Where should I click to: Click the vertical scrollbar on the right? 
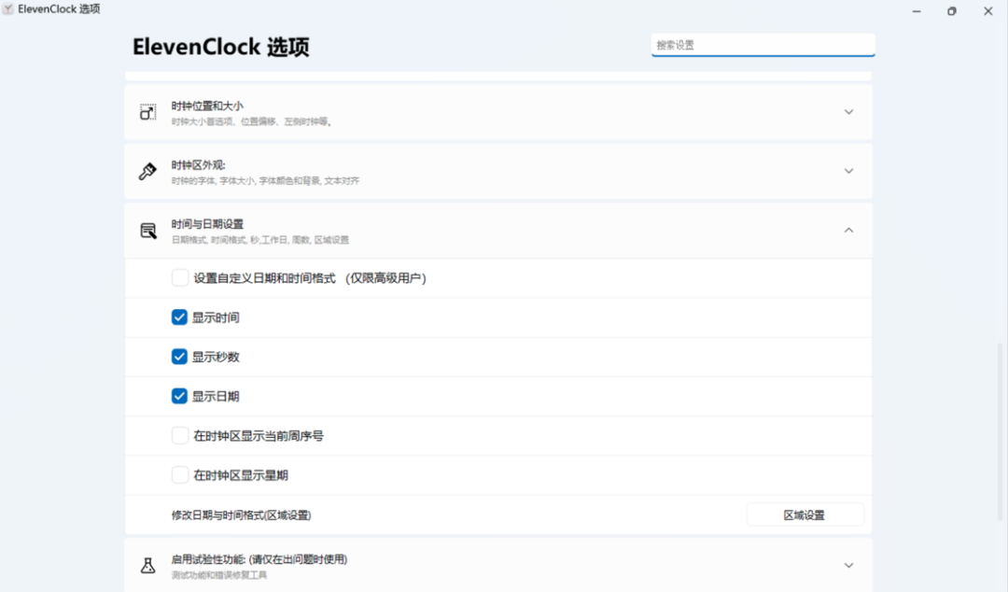(x=1000, y=431)
